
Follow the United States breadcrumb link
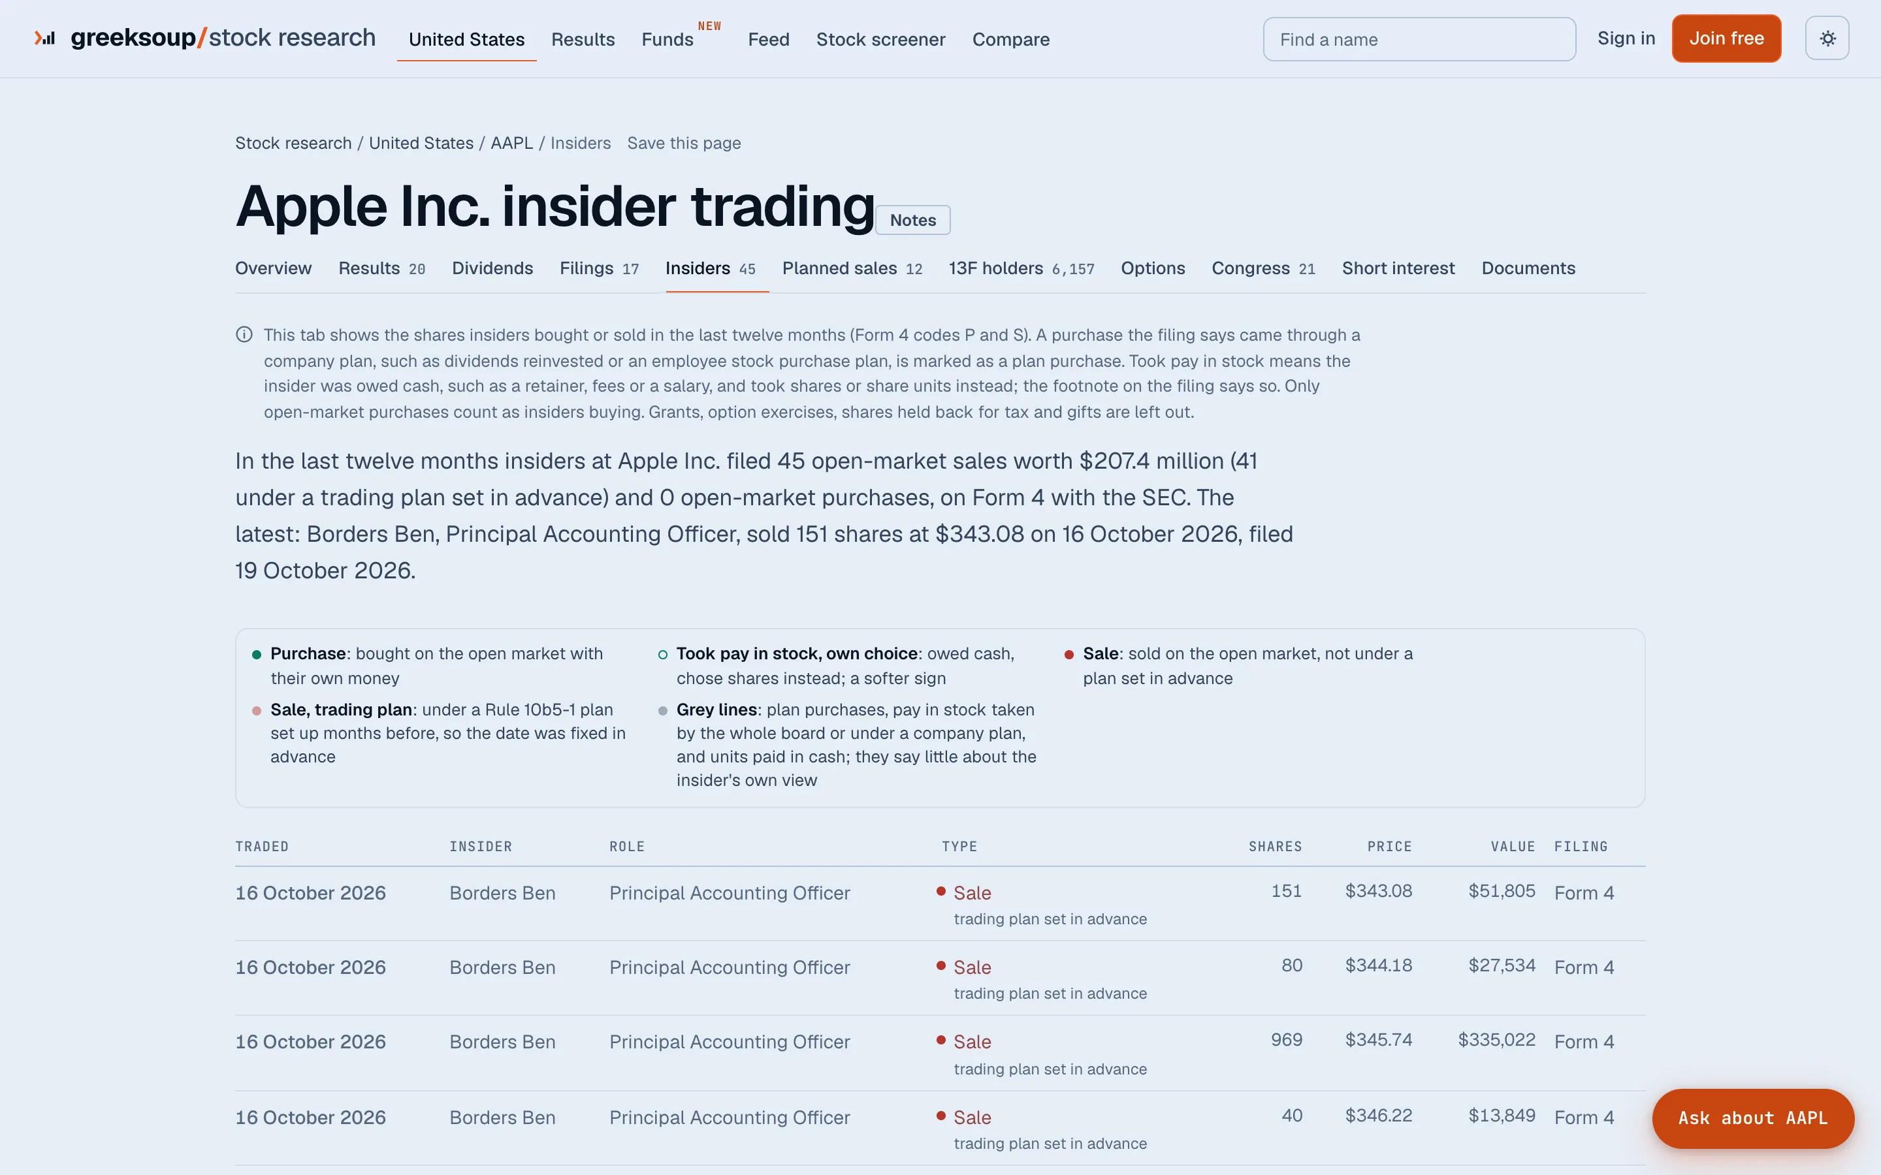tap(421, 143)
